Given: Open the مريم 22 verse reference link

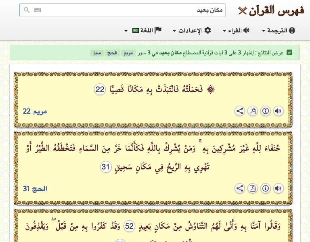Looking at the screenshot, I should 35,111.
